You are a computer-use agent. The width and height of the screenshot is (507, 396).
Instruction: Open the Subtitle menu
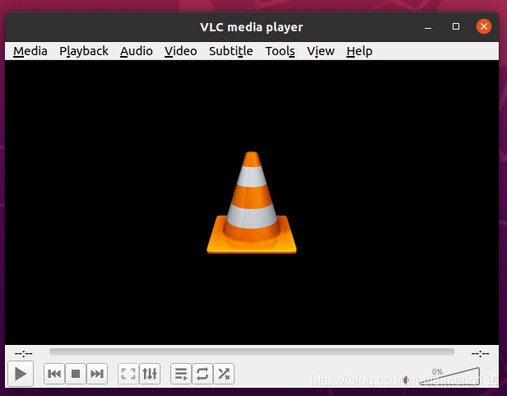tap(230, 51)
